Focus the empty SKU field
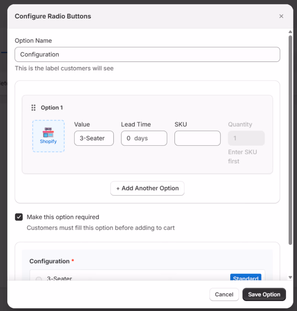The height and width of the screenshot is (311, 297). tap(198, 138)
